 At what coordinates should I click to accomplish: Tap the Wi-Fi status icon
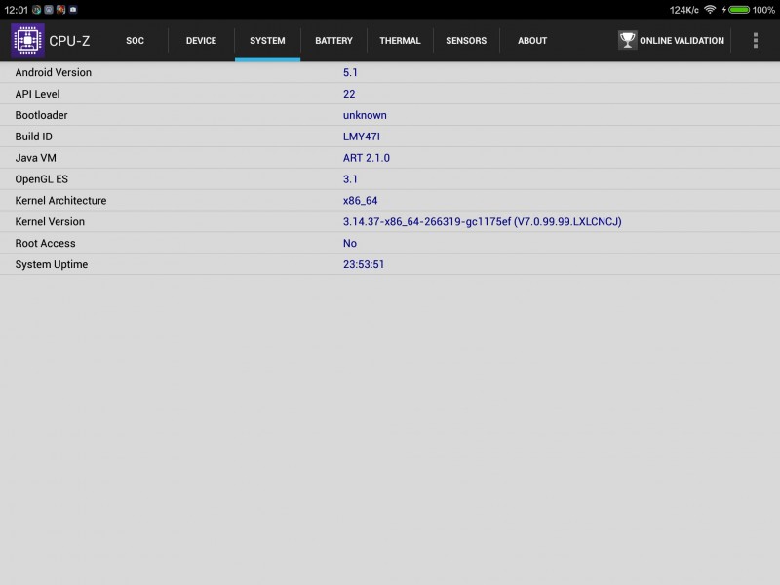(710, 10)
